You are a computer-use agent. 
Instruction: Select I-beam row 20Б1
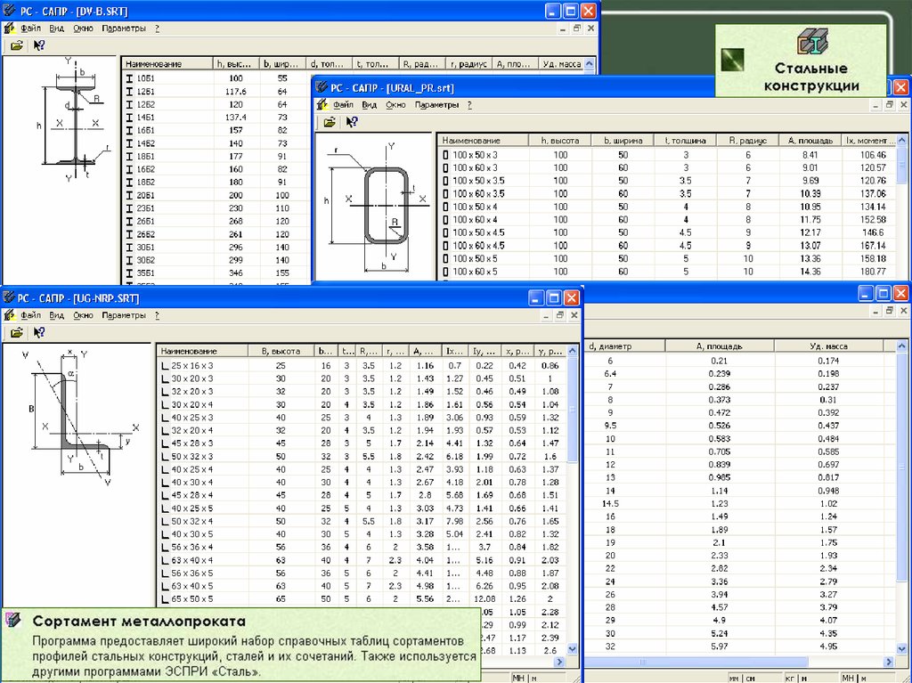(x=146, y=195)
